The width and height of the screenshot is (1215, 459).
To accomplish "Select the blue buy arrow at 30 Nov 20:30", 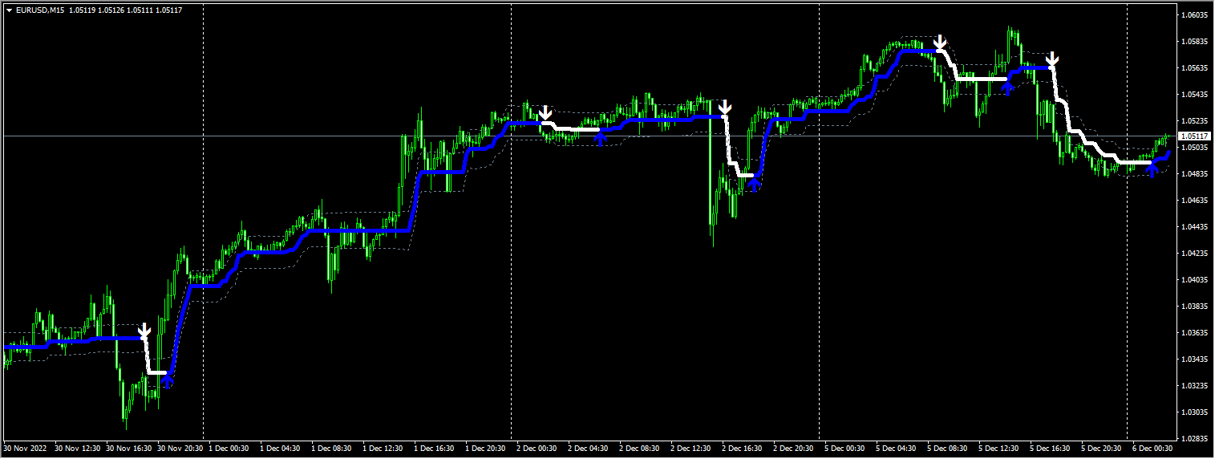I will tap(168, 381).
